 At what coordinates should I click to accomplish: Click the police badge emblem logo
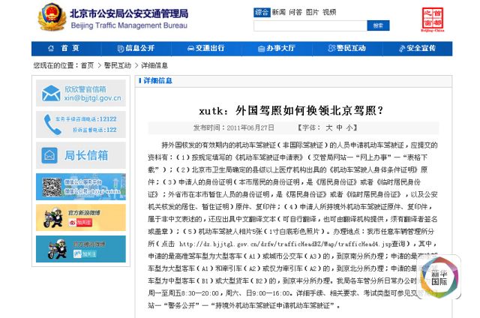coord(51,16)
